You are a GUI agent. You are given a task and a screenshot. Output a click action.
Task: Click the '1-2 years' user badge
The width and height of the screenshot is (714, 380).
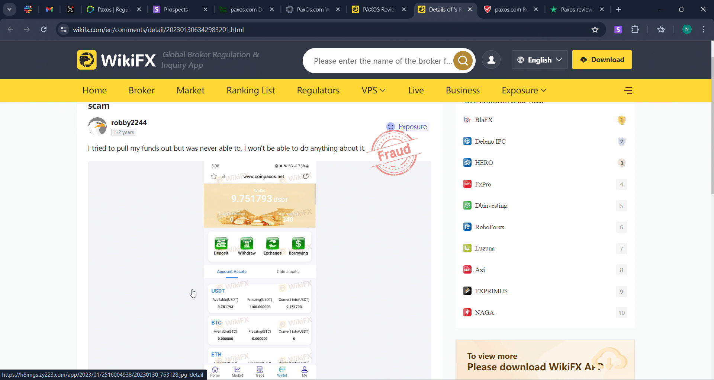(x=123, y=132)
